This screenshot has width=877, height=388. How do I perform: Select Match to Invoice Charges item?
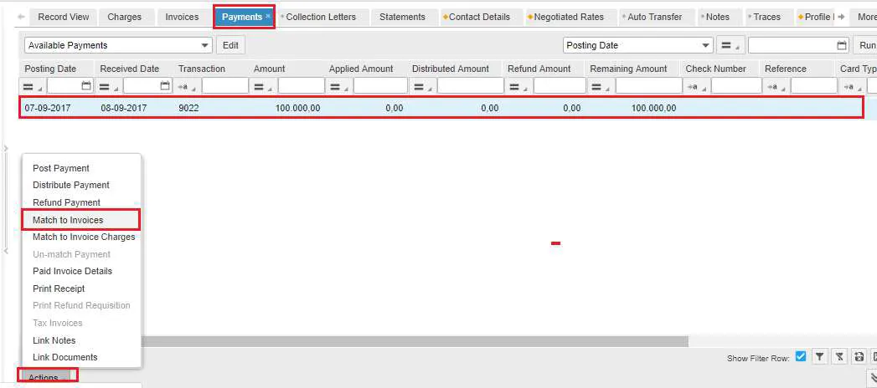84,237
